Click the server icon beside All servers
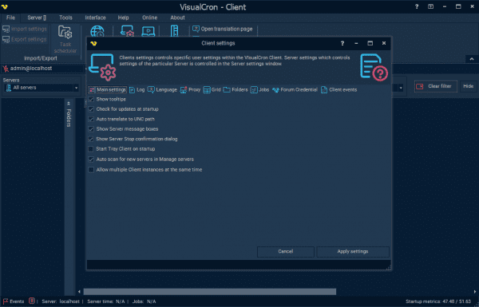 click(x=8, y=88)
